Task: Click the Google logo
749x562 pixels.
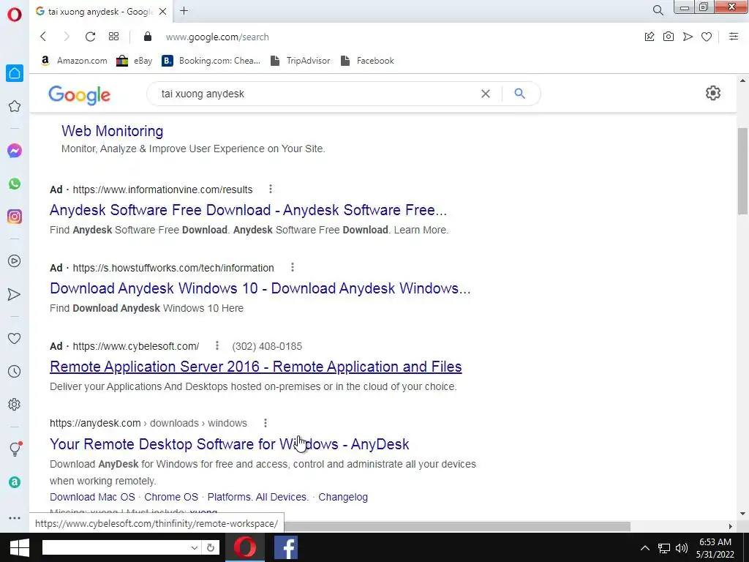Action: 79,94
